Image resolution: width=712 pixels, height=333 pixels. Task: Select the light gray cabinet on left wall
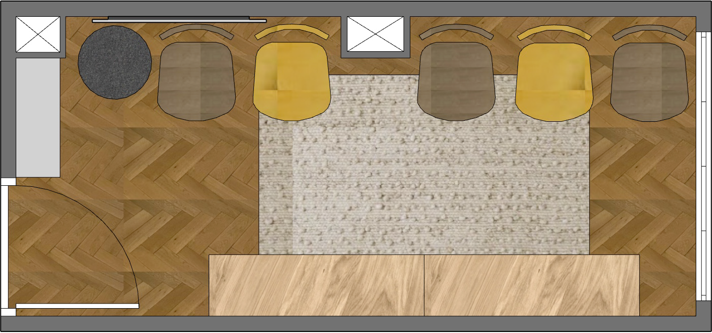point(38,118)
